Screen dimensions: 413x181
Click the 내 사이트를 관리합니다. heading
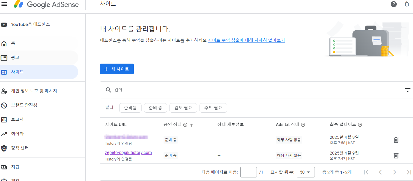tap(135, 29)
